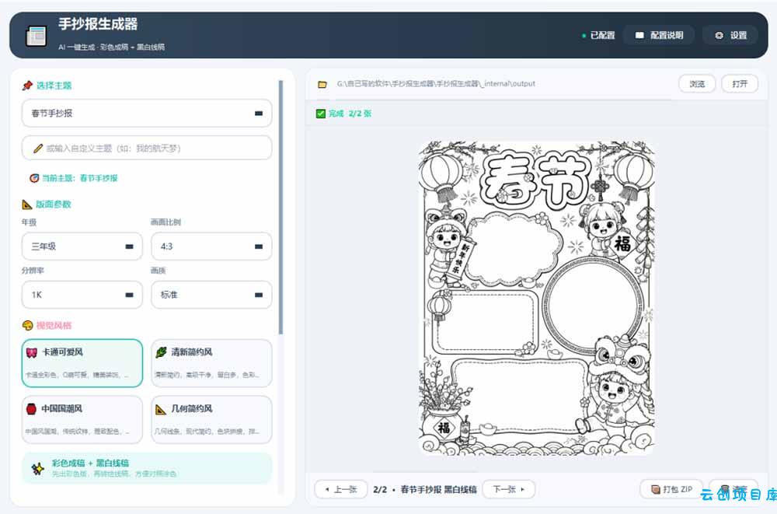Choose the 中国国潮风 style card
This screenshot has width=777, height=514.
(x=82, y=419)
